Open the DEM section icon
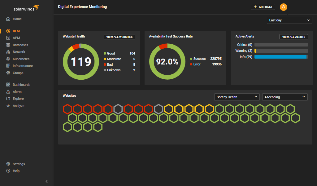 tap(8, 31)
